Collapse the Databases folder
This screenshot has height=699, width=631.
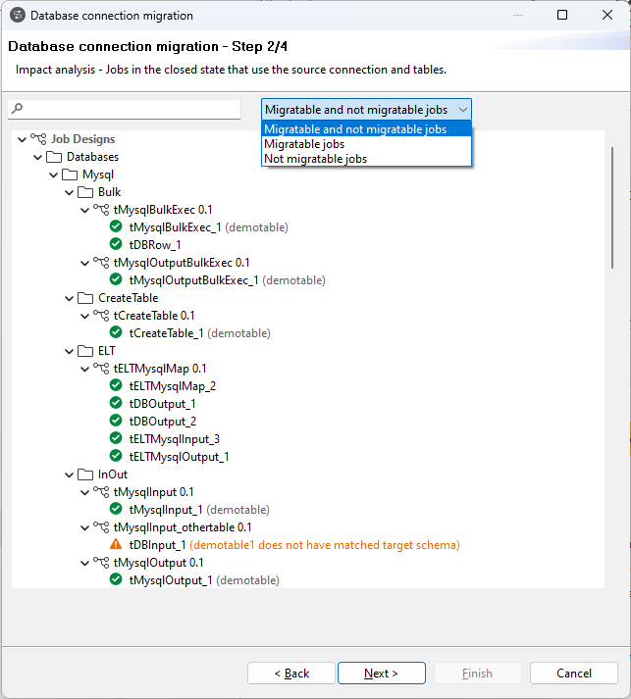(37, 158)
